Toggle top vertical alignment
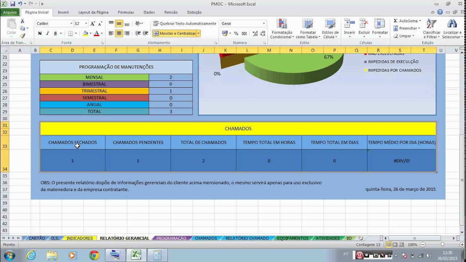The image size is (466, 262). [111, 24]
